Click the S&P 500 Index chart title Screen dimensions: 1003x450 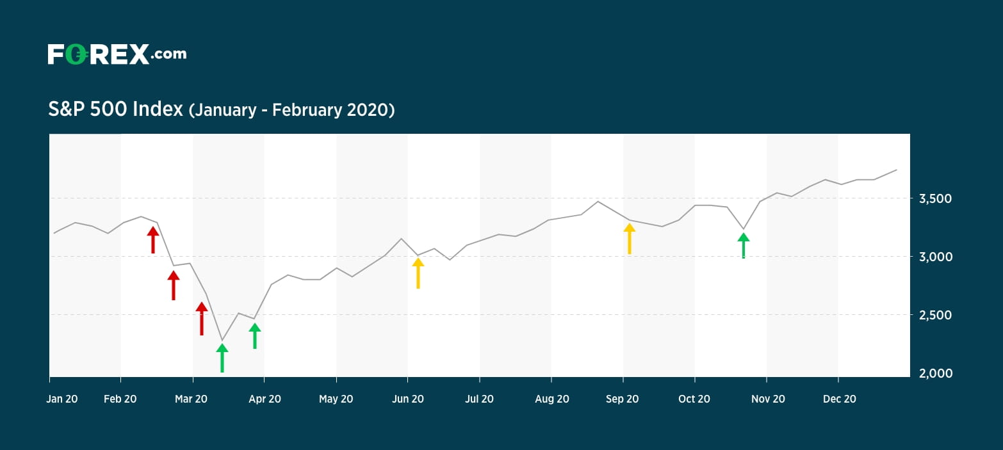point(115,109)
